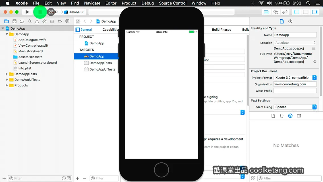Go back in editor history
This screenshot has height=182, width=323.
click(x=85, y=21)
